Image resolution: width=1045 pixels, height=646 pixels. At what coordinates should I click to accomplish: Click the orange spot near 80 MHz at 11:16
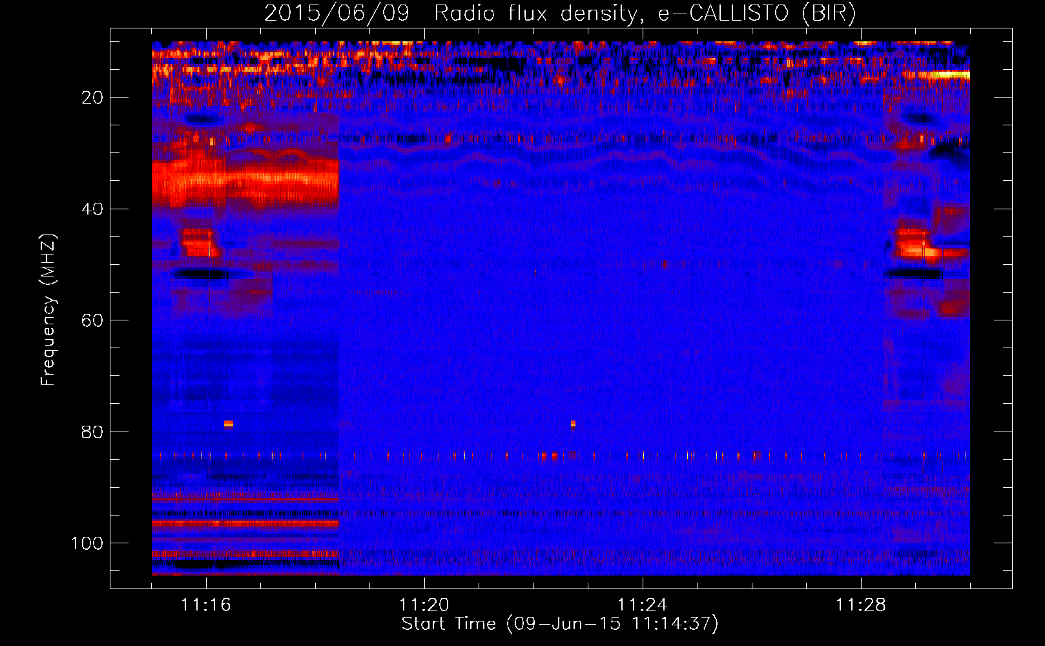click(229, 424)
